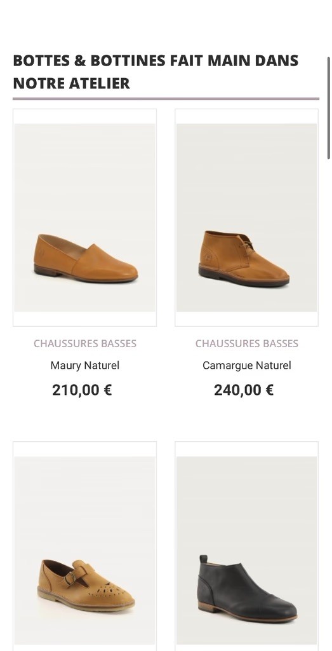
Task: Click the pull tab on black ankle boot
Action: [203, 559]
